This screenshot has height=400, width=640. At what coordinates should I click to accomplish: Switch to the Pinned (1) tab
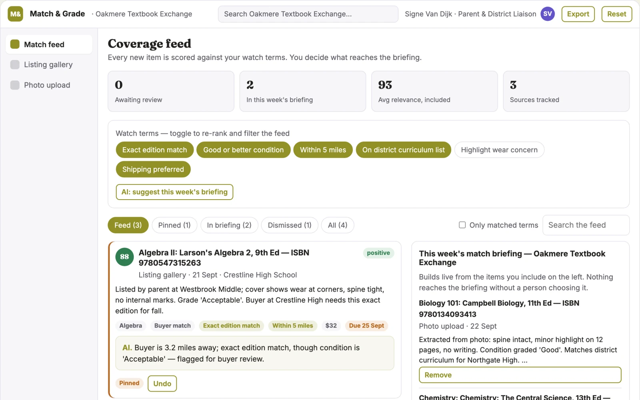point(174,225)
